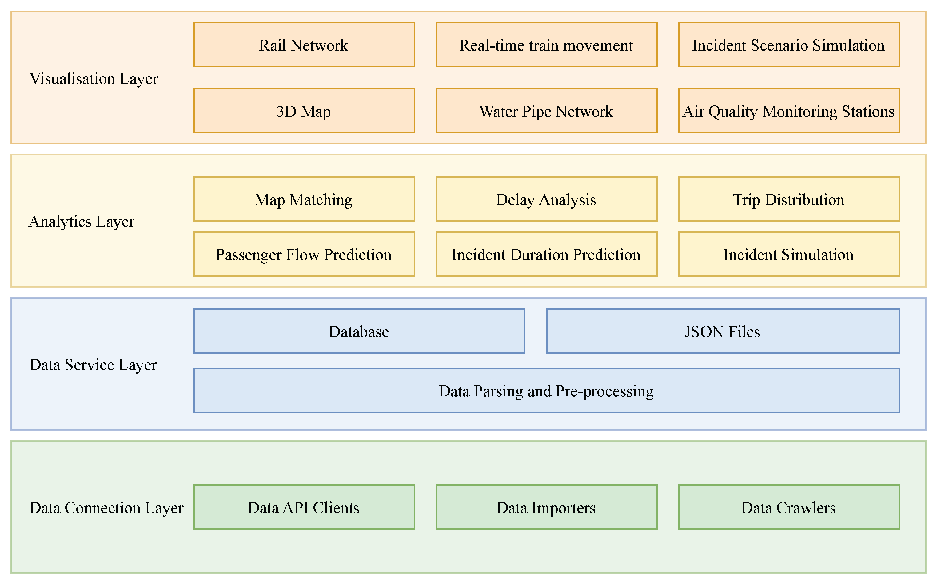
Task: Click the Incident Scenario Simulation box
Action: tap(788, 45)
